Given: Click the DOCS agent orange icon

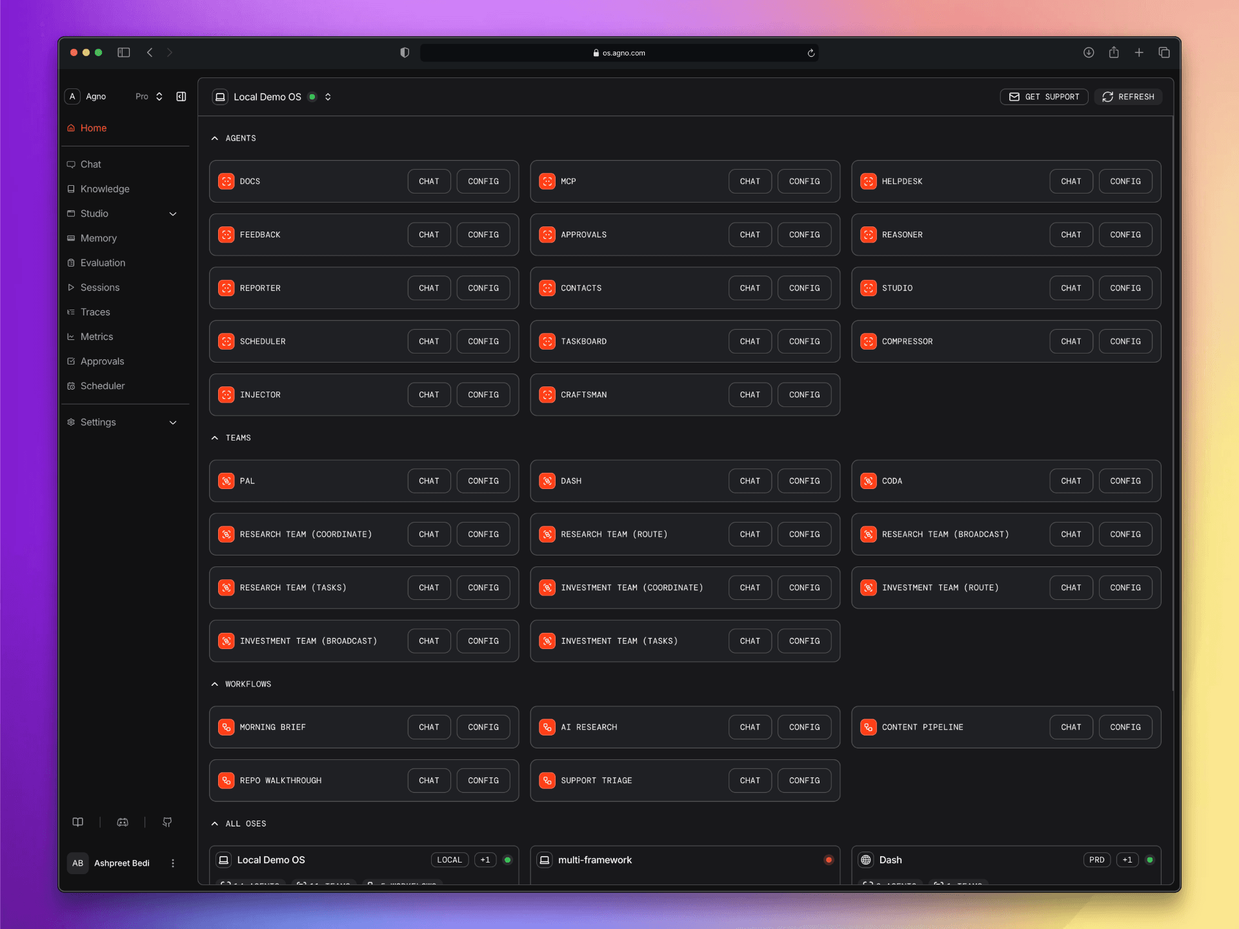Looking at the screenshot, I should (226, 181).
